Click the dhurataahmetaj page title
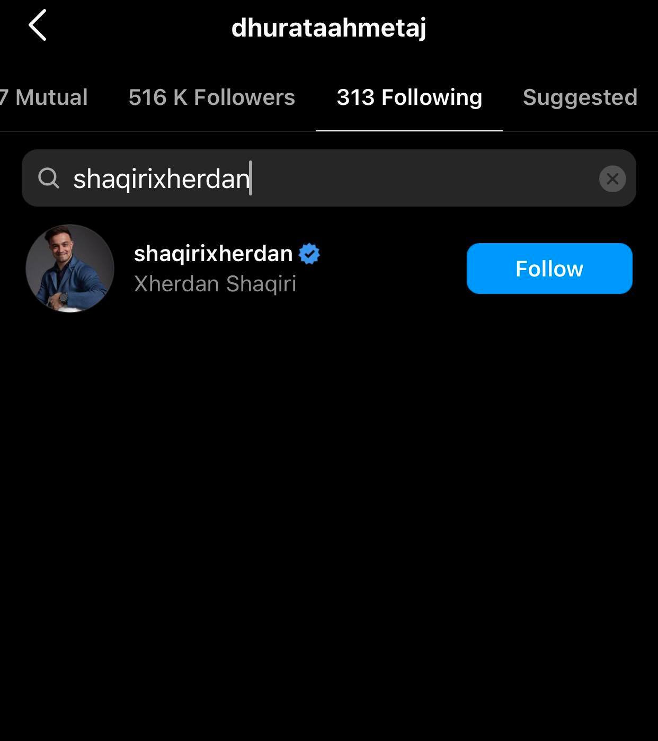The width and height of the screenshot is (658, 741). (328, 28)
